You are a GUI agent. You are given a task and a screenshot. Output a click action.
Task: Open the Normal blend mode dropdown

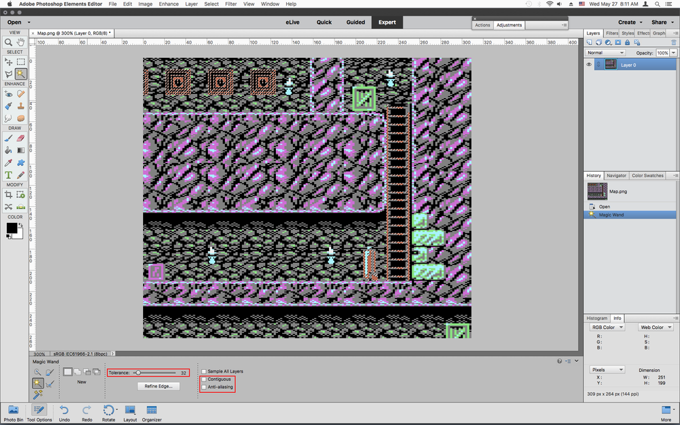(605, 52)
